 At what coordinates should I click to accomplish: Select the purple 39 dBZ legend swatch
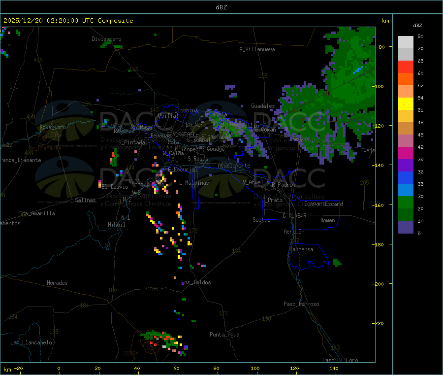406,166
